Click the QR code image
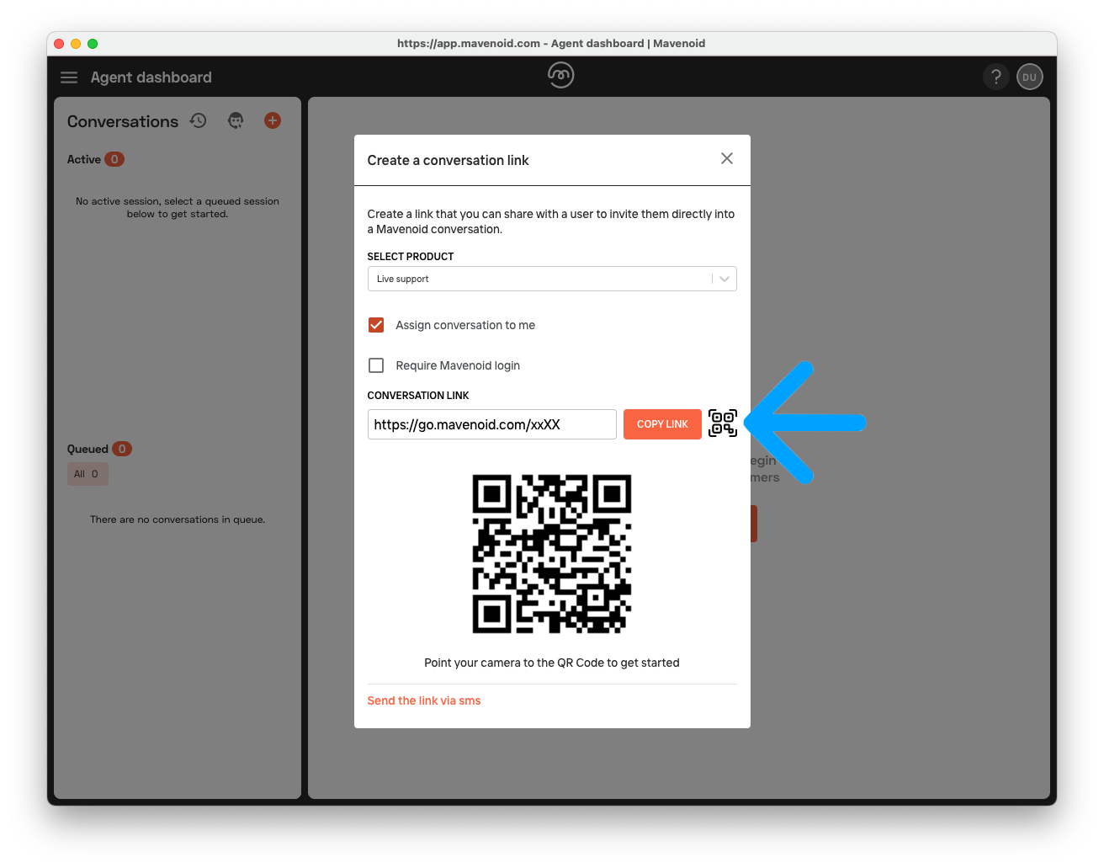 552,554
